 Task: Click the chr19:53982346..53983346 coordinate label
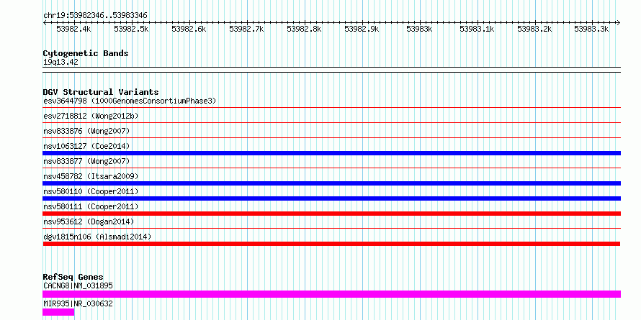(x=95, y=15)
